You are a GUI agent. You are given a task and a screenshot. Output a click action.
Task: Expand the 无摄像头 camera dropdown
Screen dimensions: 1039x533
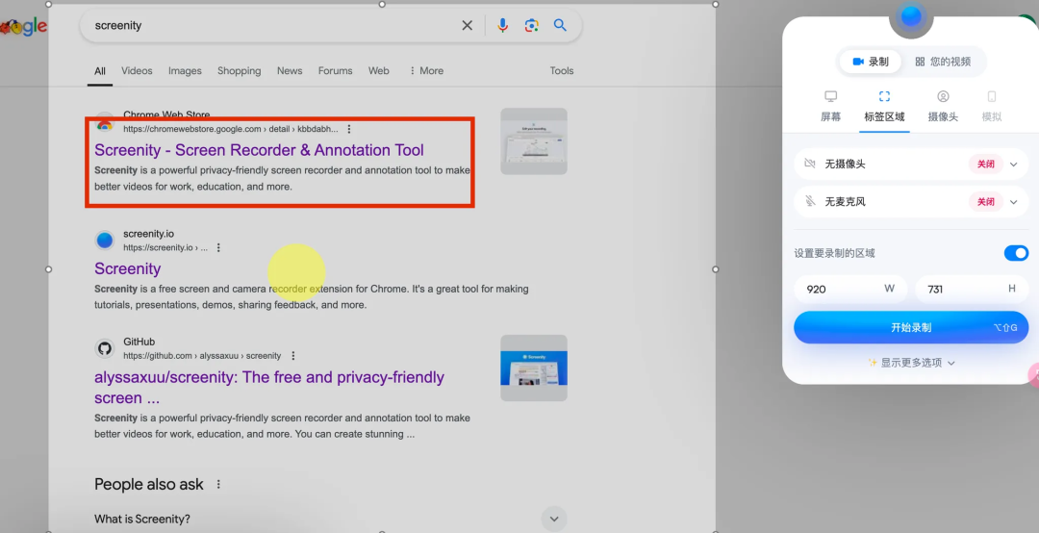1014,165
